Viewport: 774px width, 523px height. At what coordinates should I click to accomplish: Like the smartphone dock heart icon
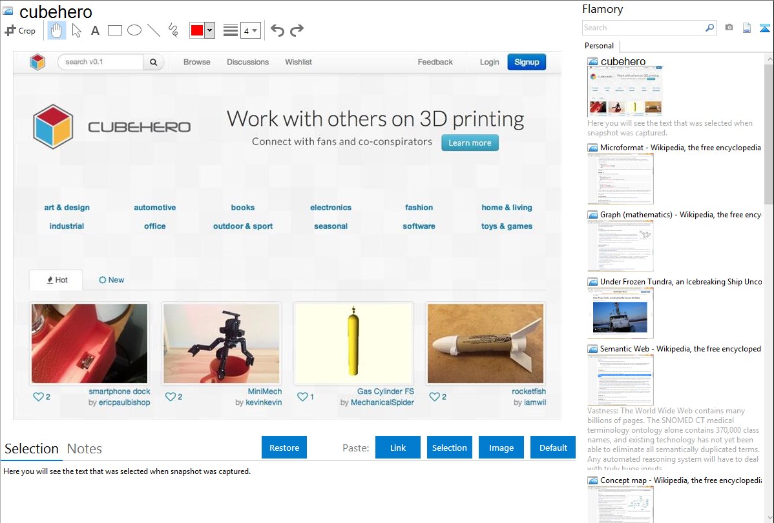coord(38,397)
